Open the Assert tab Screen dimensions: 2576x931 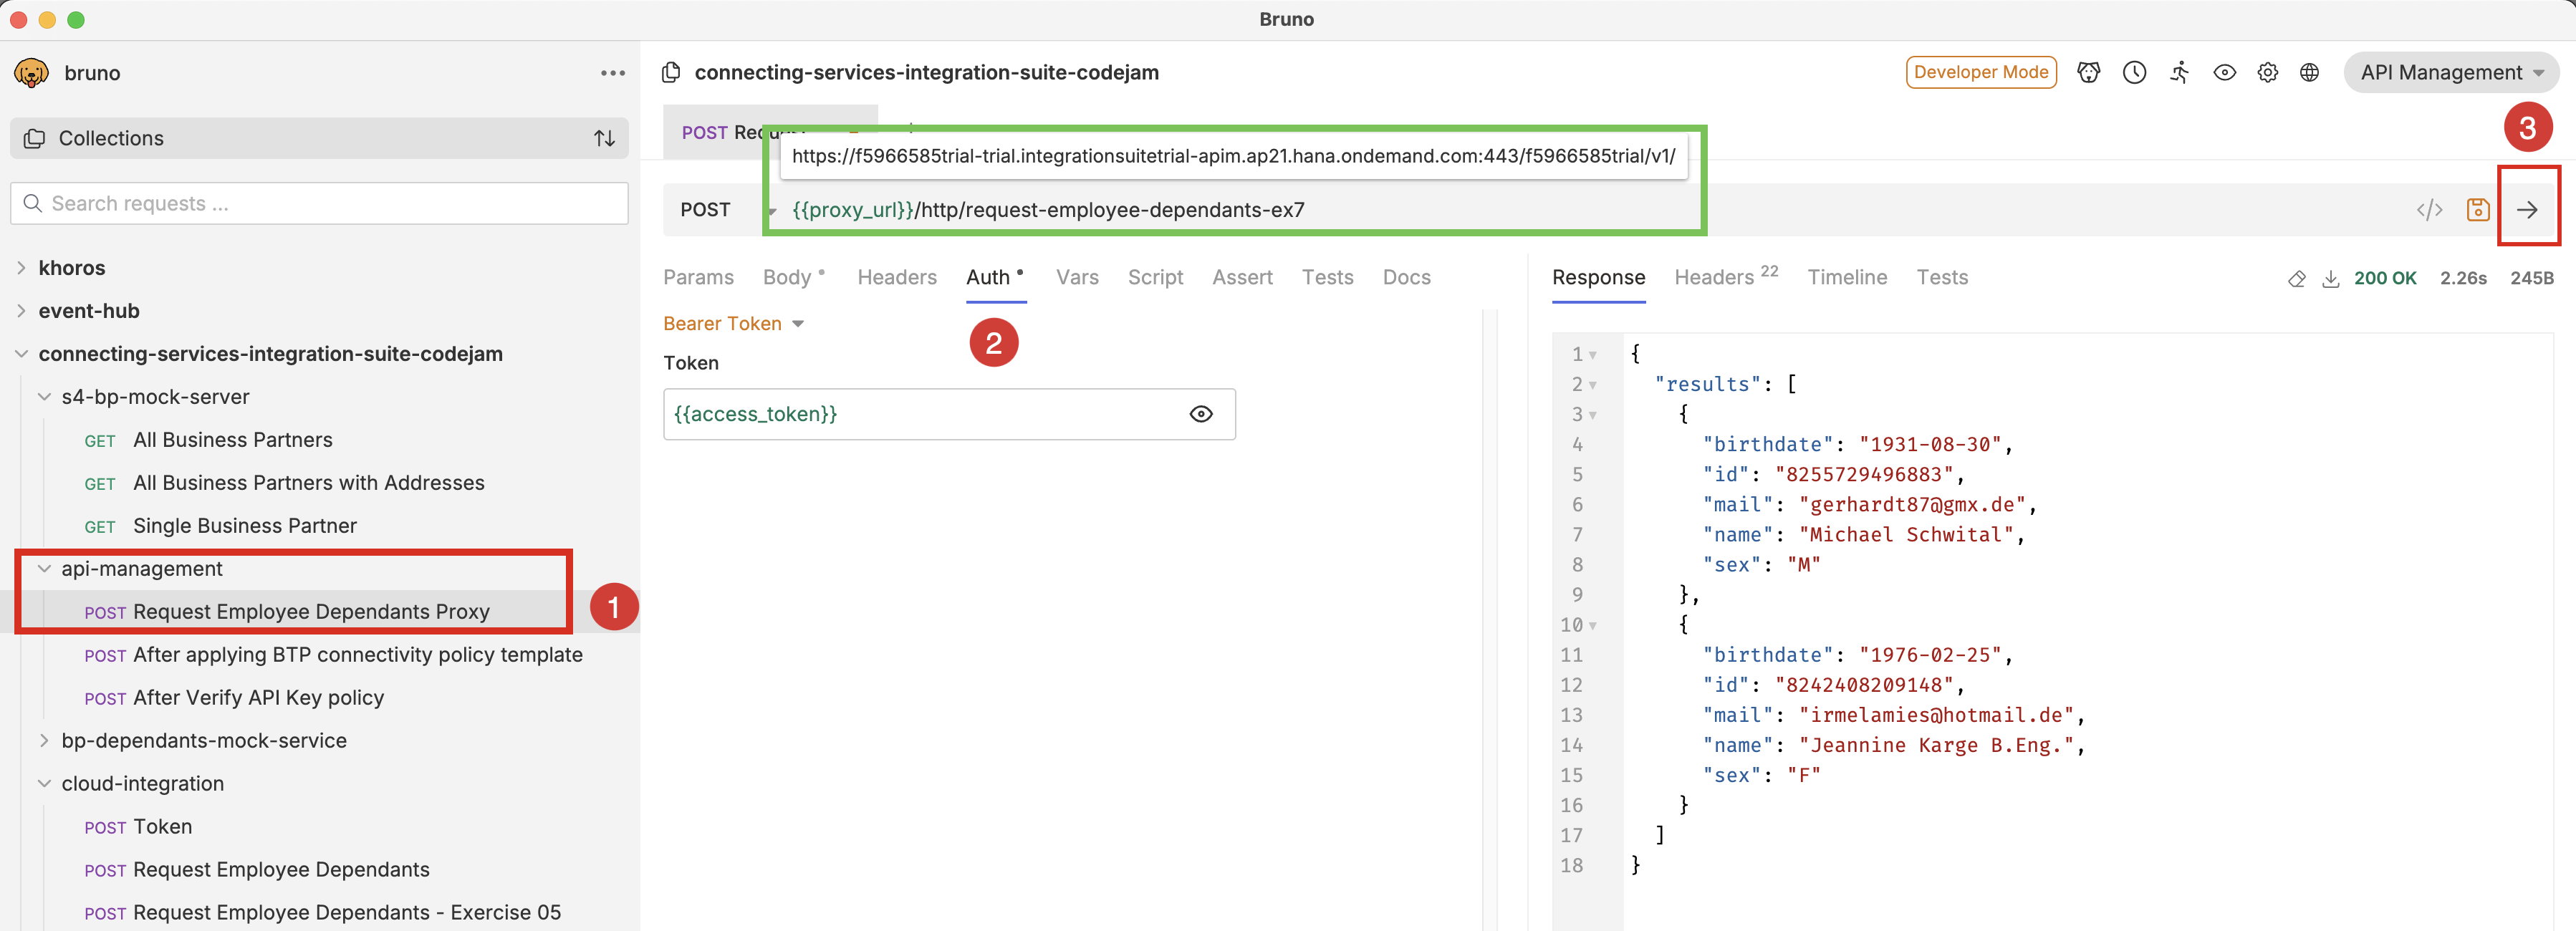[x=1242, y=277]
